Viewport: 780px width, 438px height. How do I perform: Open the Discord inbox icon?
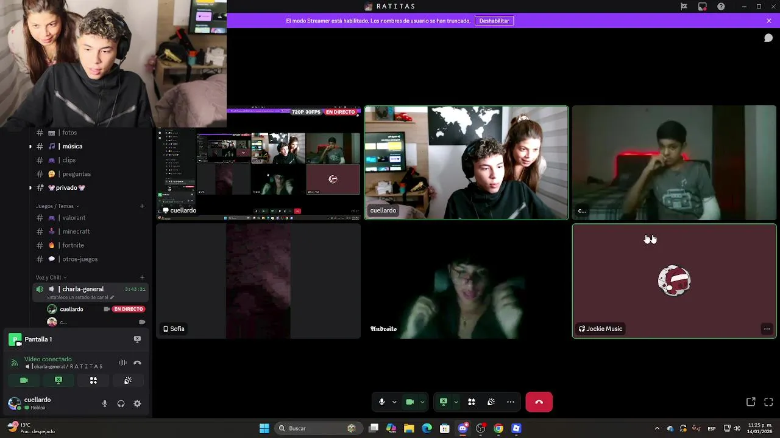(703, 7)
